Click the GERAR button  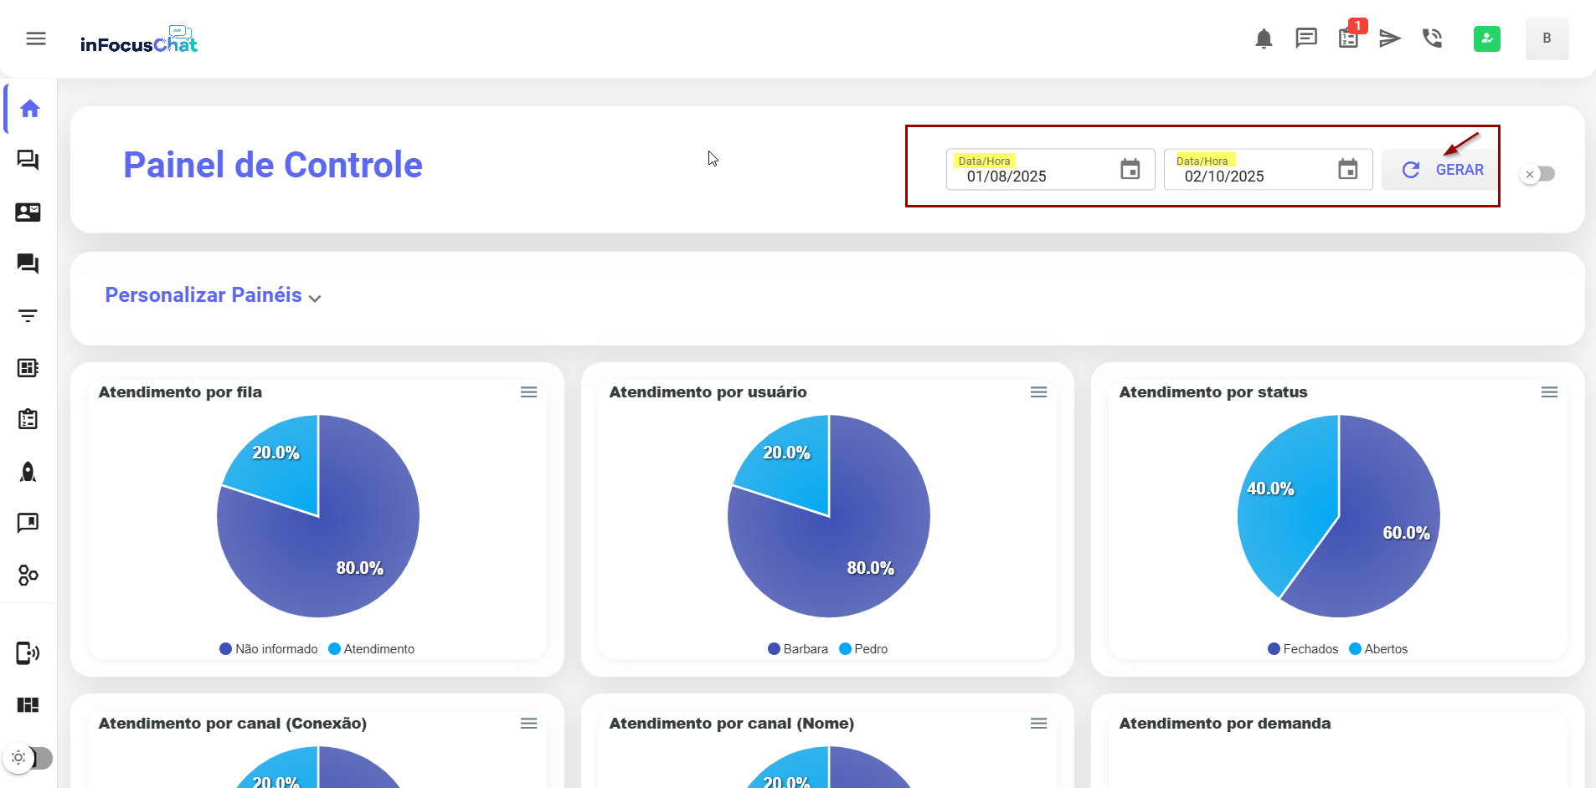click(x=1443, y=170)
